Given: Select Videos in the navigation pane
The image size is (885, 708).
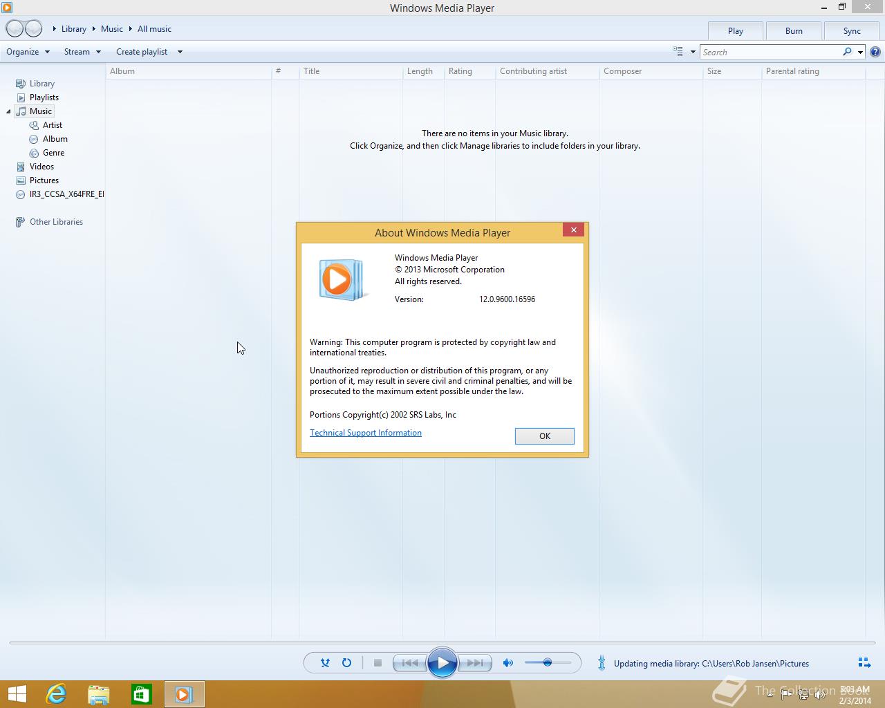Looking at the screenshot, I should (x=35, y=167).
